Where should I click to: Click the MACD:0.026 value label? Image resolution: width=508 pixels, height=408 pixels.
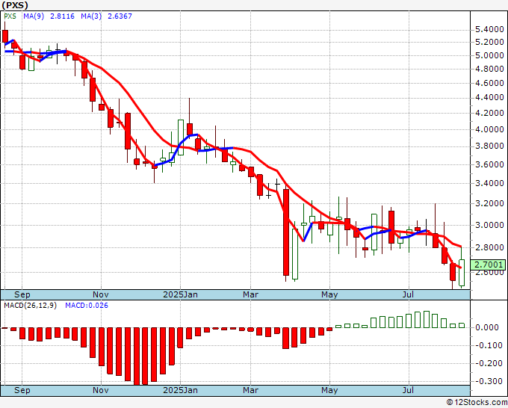[87, 305]
